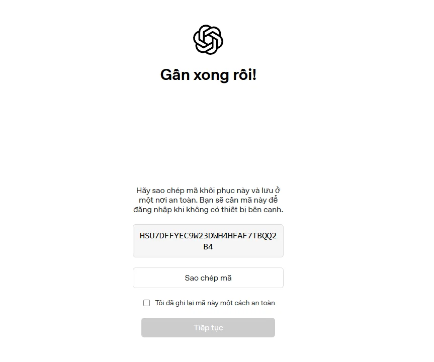Click the word 'Gần' in the title

175,75
